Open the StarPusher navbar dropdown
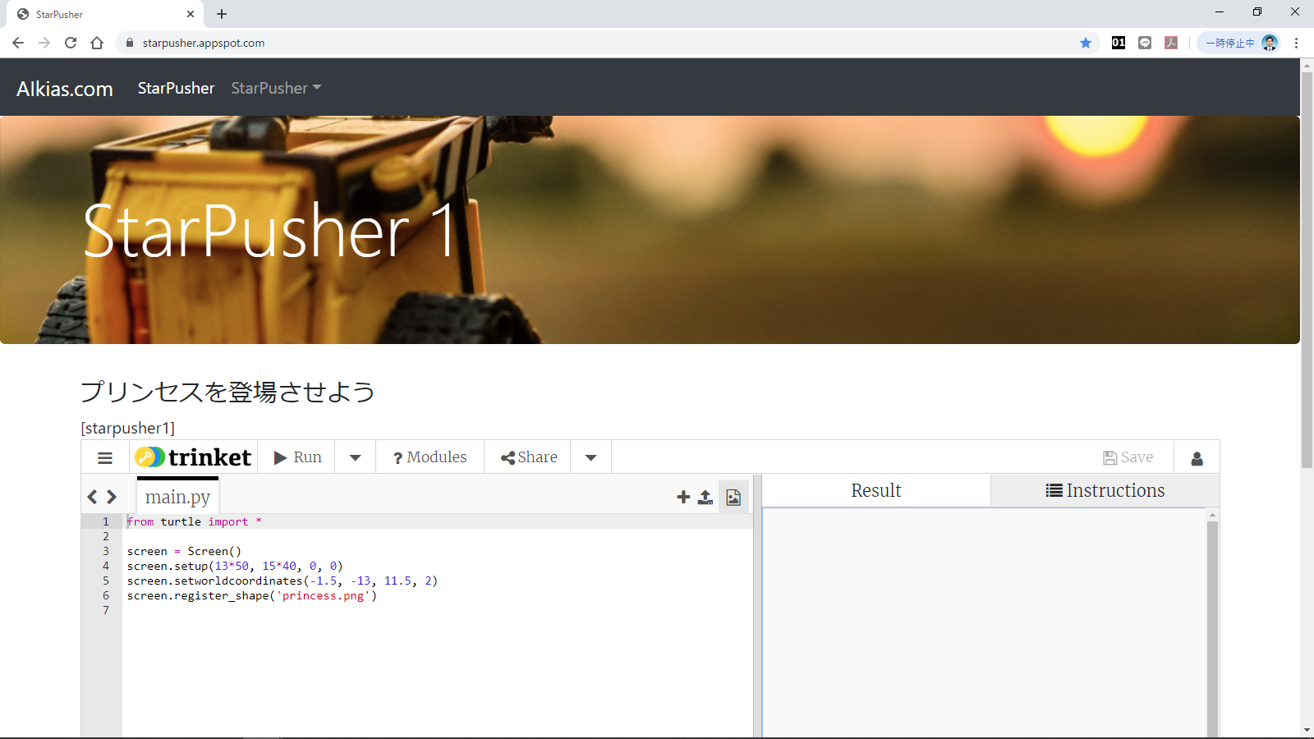This screenshot has height=739, width=1314. (x=276, y=88)
